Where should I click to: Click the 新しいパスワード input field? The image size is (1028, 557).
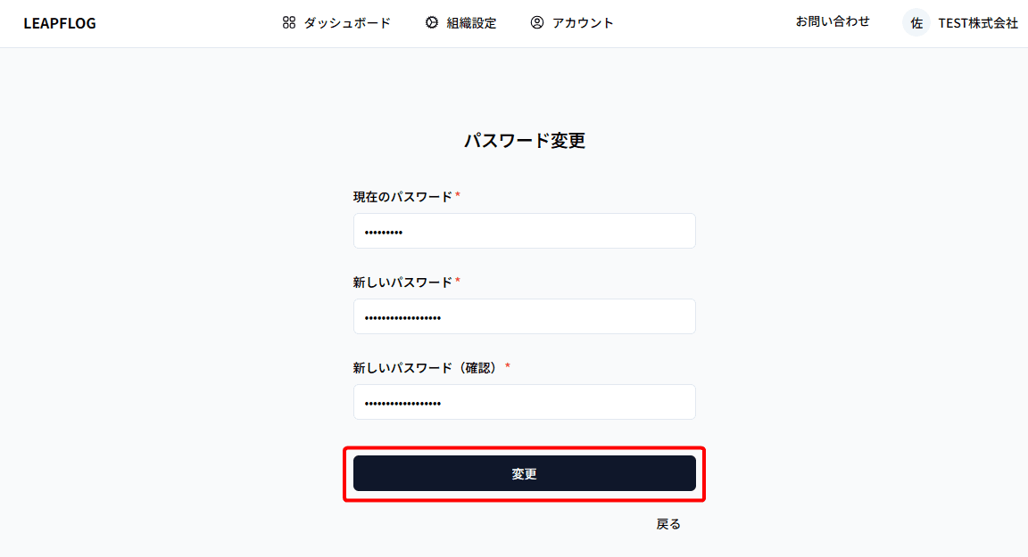pyautogui.click(x=525, y=315)
